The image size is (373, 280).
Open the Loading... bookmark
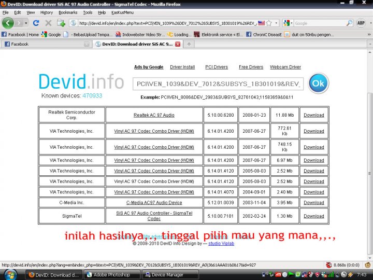coord(179,35)
